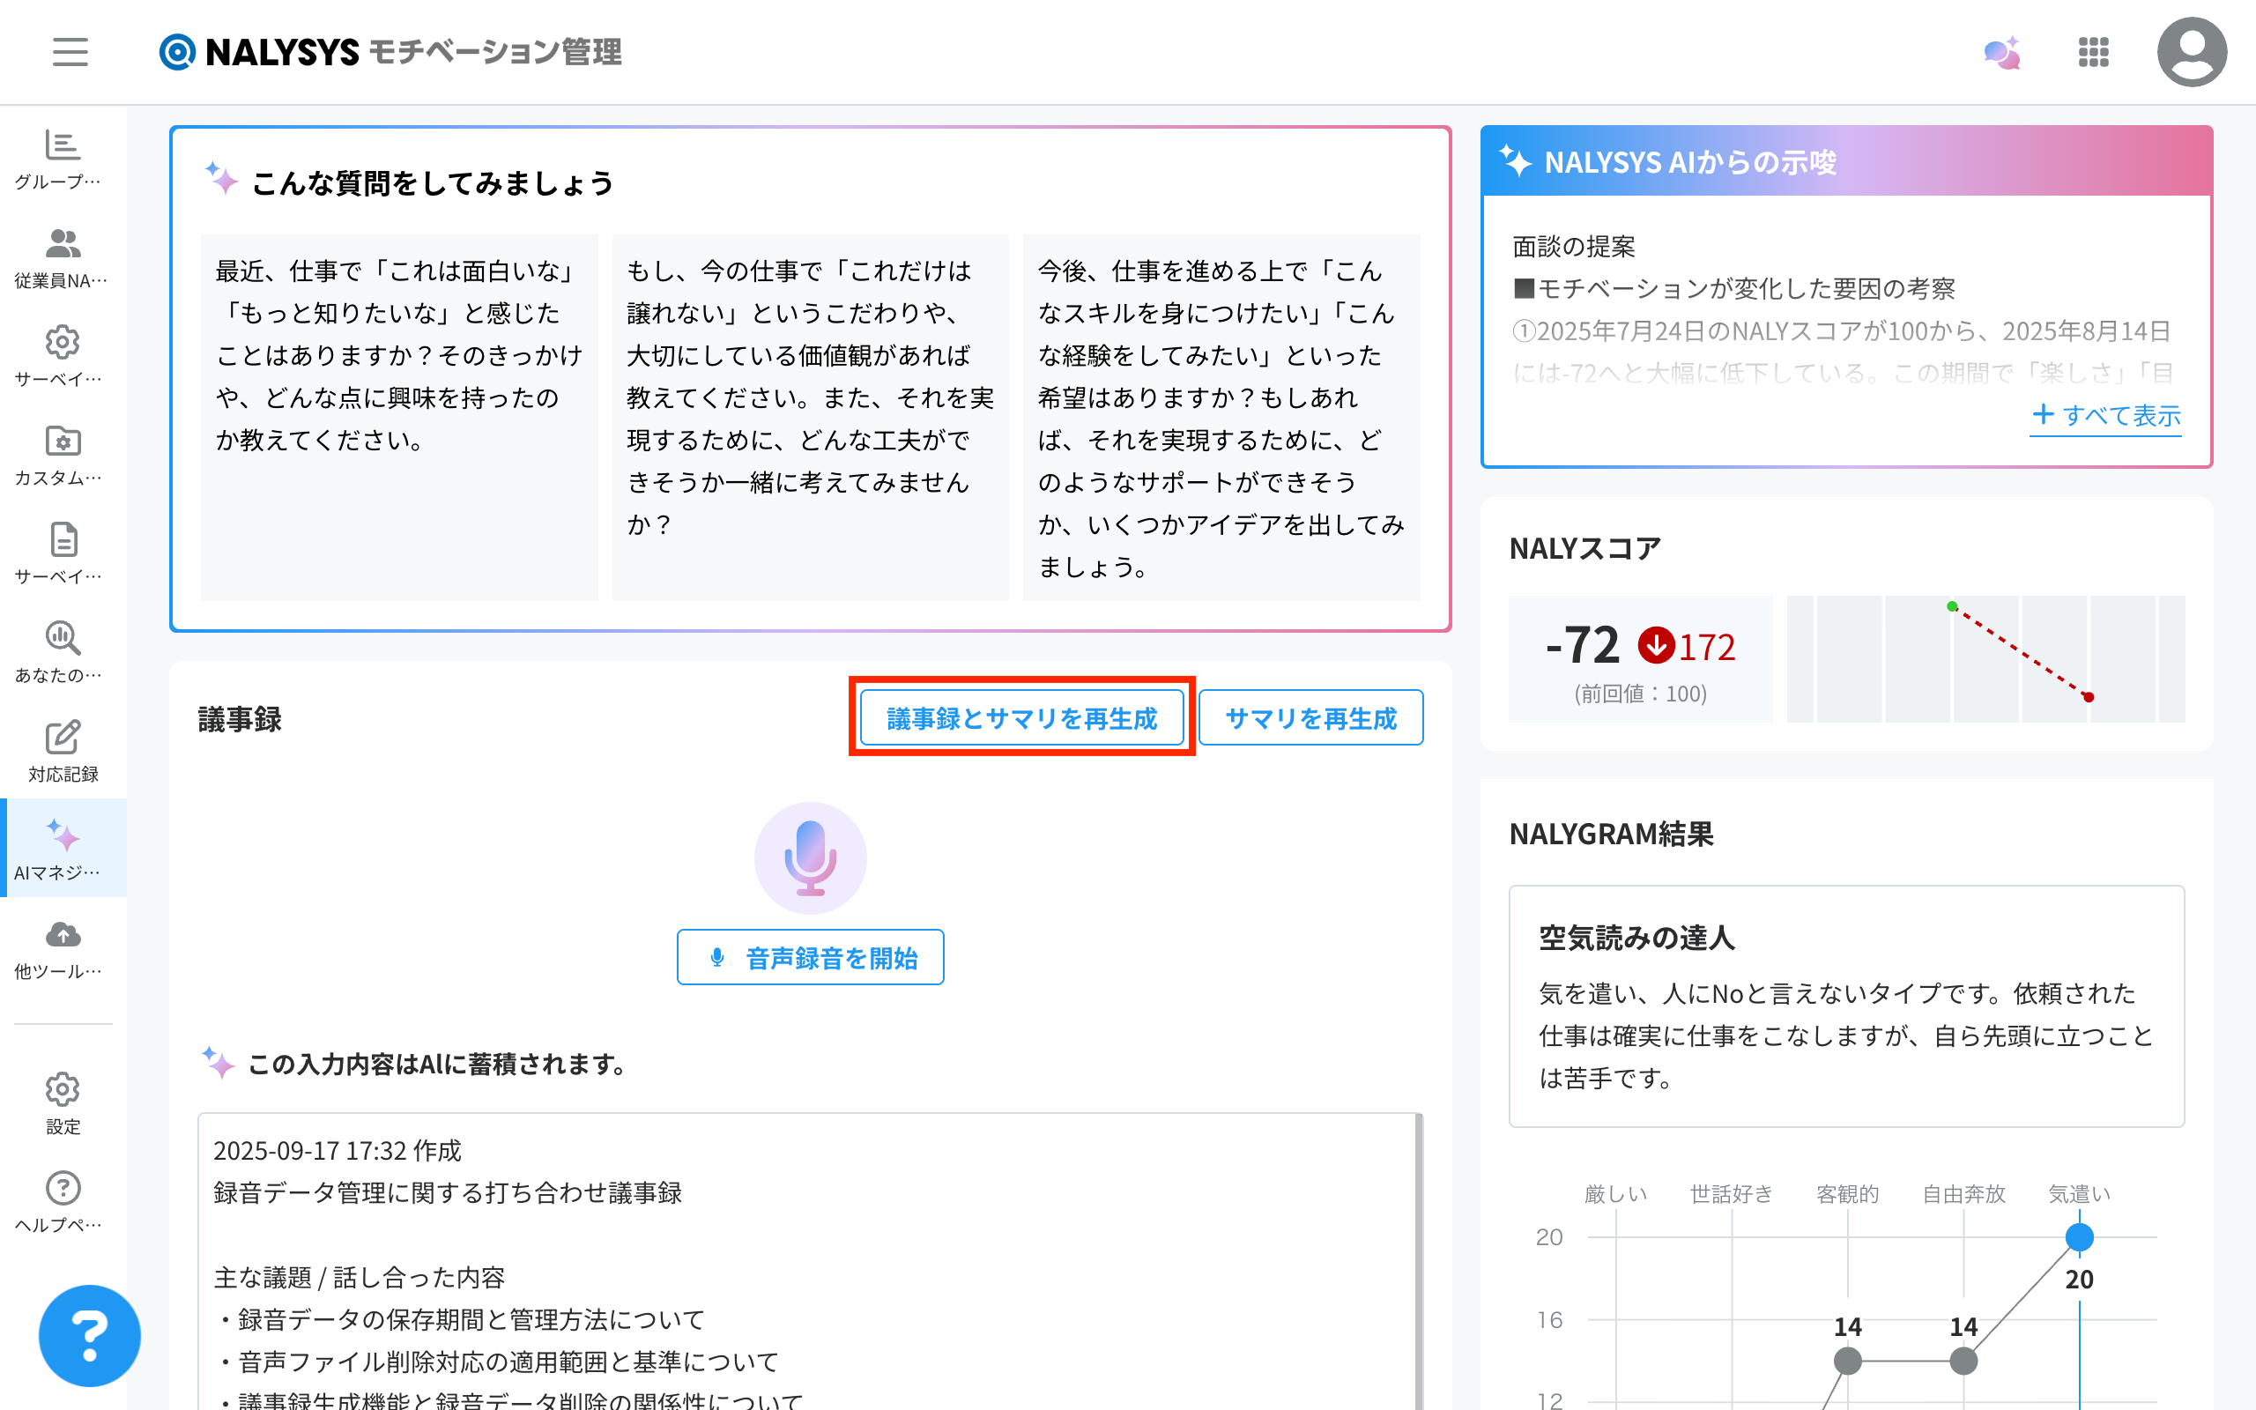Open the blue floating help question button
Screen dimensions: 2256x1410
coord(90,1335)
